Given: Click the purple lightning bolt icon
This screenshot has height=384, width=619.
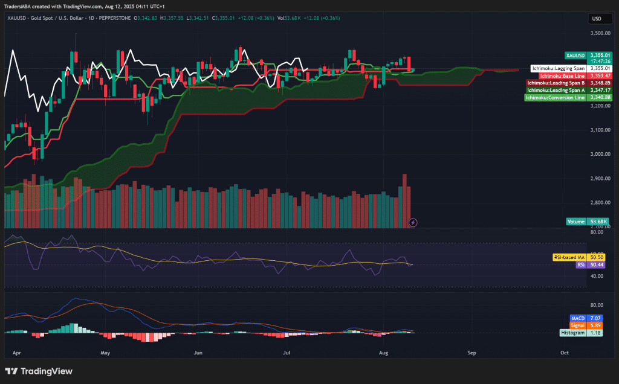Looking at the screenshot, I should pos(413,222).
